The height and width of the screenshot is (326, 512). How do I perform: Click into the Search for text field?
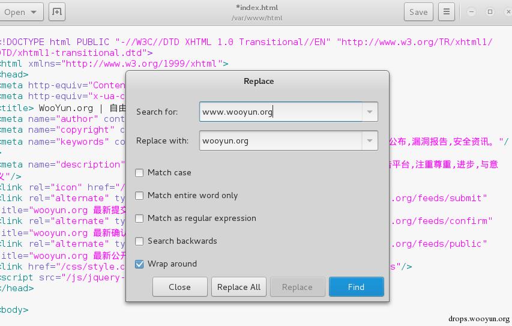pos(280,112)
